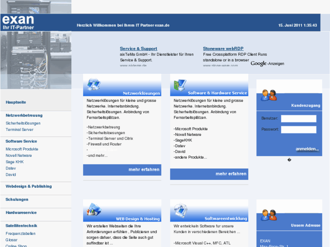
Task: Focus the Benutzer input field
Action: coord(299,119)
